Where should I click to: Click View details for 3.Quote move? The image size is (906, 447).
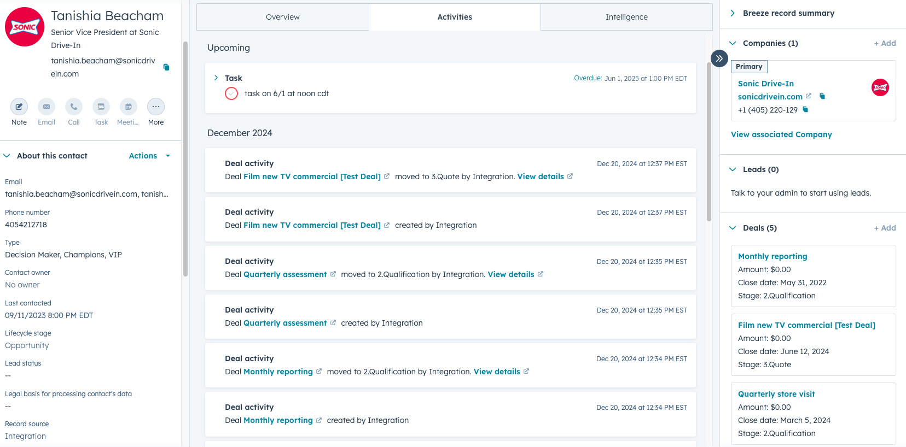tap(541, 177)
